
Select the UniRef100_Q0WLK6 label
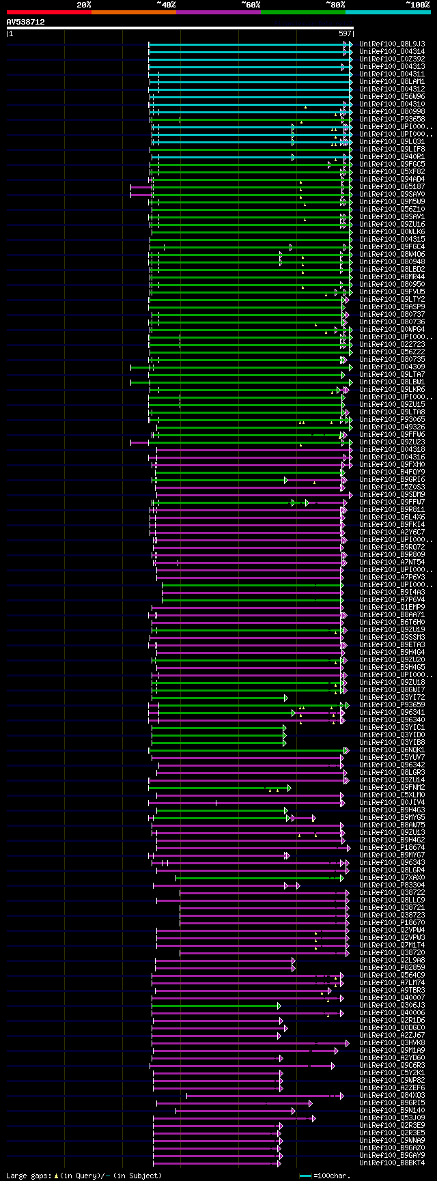[392, 231]
